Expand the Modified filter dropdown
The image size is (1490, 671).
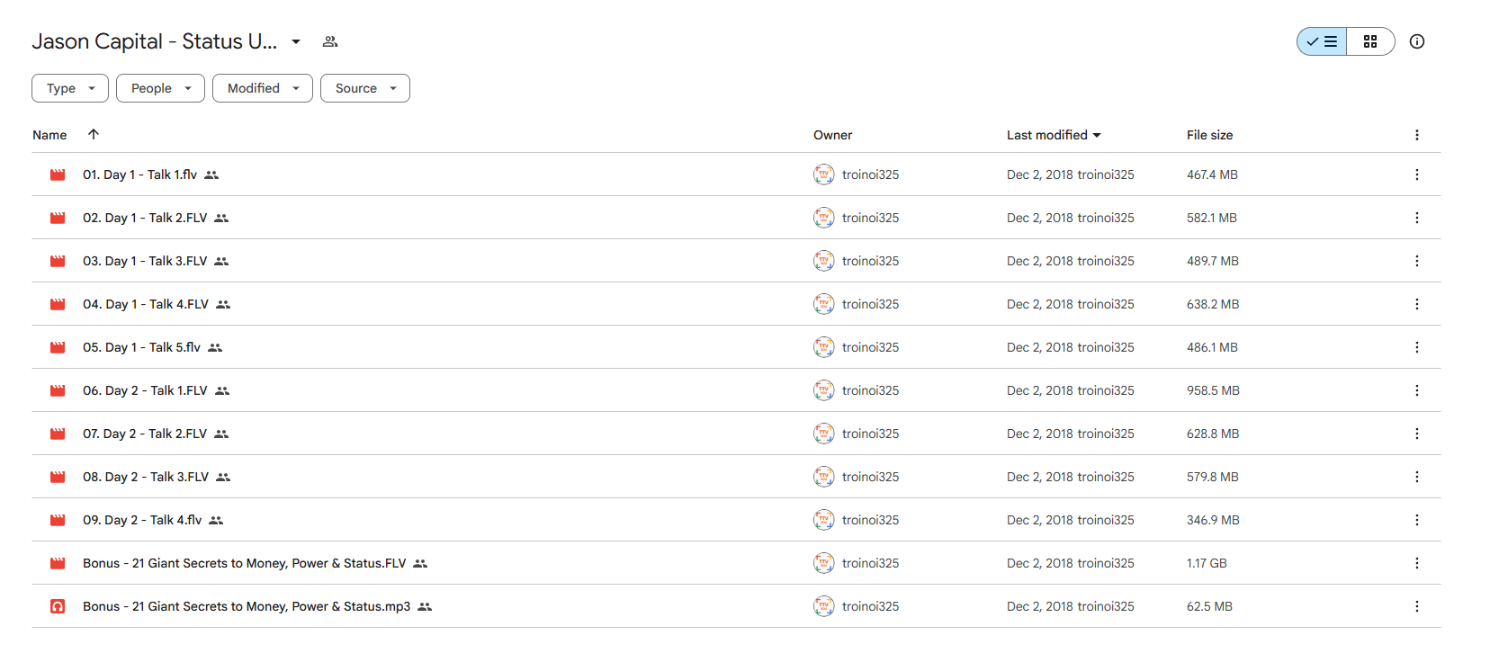tap(263, 88)
